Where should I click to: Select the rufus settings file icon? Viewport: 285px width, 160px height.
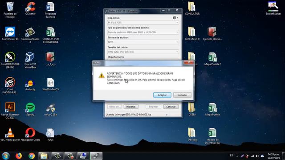(50, 134)
